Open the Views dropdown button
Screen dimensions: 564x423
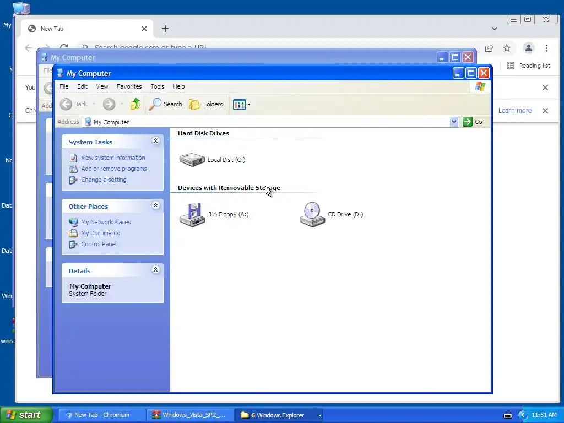(241, 104)
